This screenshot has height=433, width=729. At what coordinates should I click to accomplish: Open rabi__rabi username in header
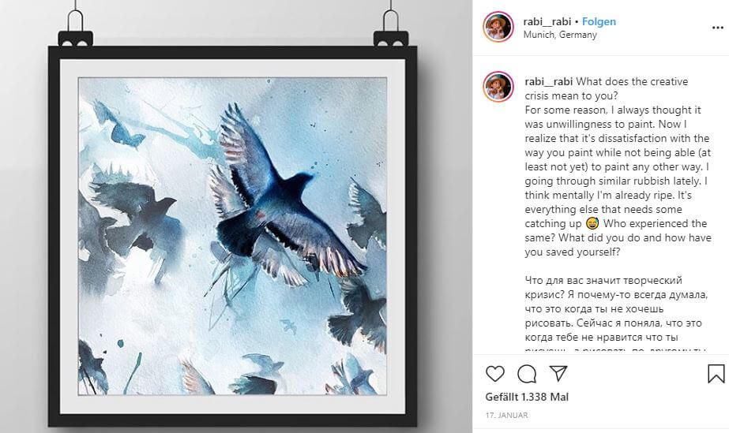547,21
